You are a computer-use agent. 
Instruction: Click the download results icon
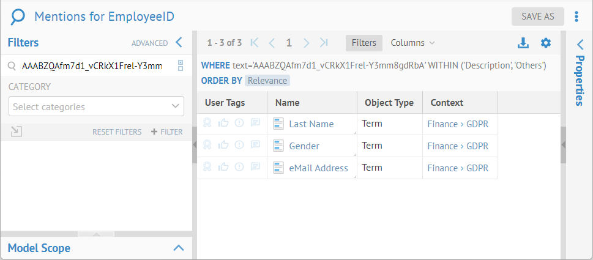(523, 43)
